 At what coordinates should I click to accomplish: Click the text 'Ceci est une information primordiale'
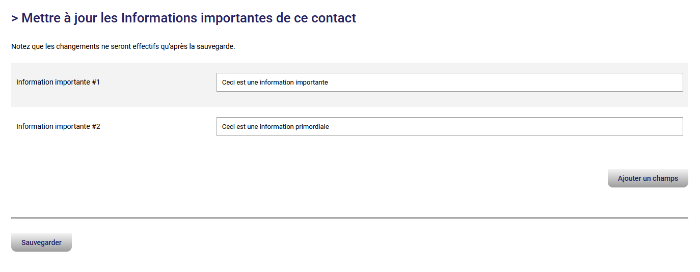click(x=275, y=126)
